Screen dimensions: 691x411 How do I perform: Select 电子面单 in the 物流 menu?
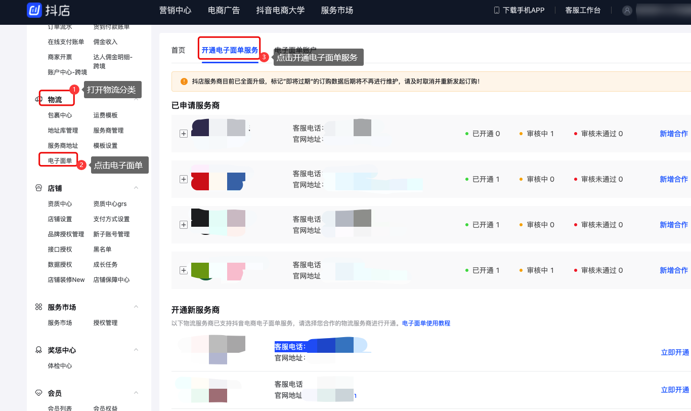[60, 161]
